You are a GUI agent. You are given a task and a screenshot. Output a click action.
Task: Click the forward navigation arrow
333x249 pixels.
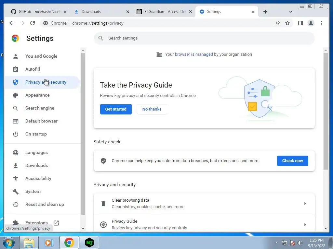pyautogui.click(x=22, y=23)
